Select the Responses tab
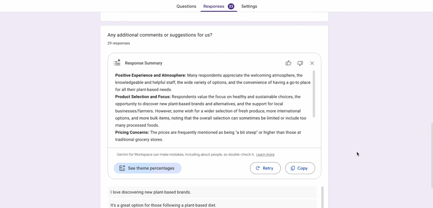 point(214,6)
